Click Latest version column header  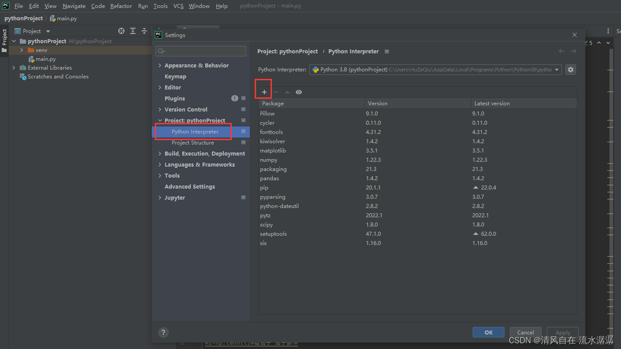(x=524, y=103)
